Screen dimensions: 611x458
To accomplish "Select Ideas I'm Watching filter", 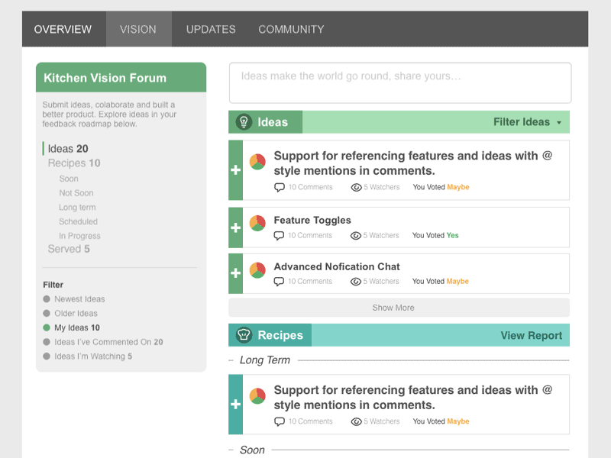I will (87, 356).
